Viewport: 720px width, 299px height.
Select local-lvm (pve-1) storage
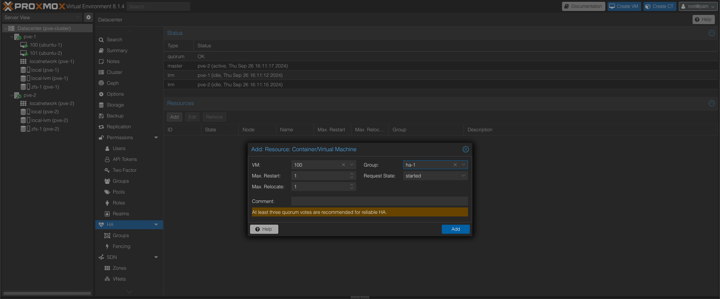49,78
